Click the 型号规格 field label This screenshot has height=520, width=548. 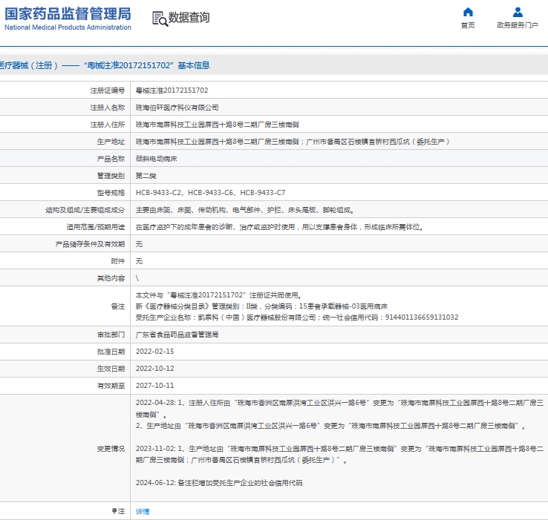pyautogui.click(x=111, y=193)
